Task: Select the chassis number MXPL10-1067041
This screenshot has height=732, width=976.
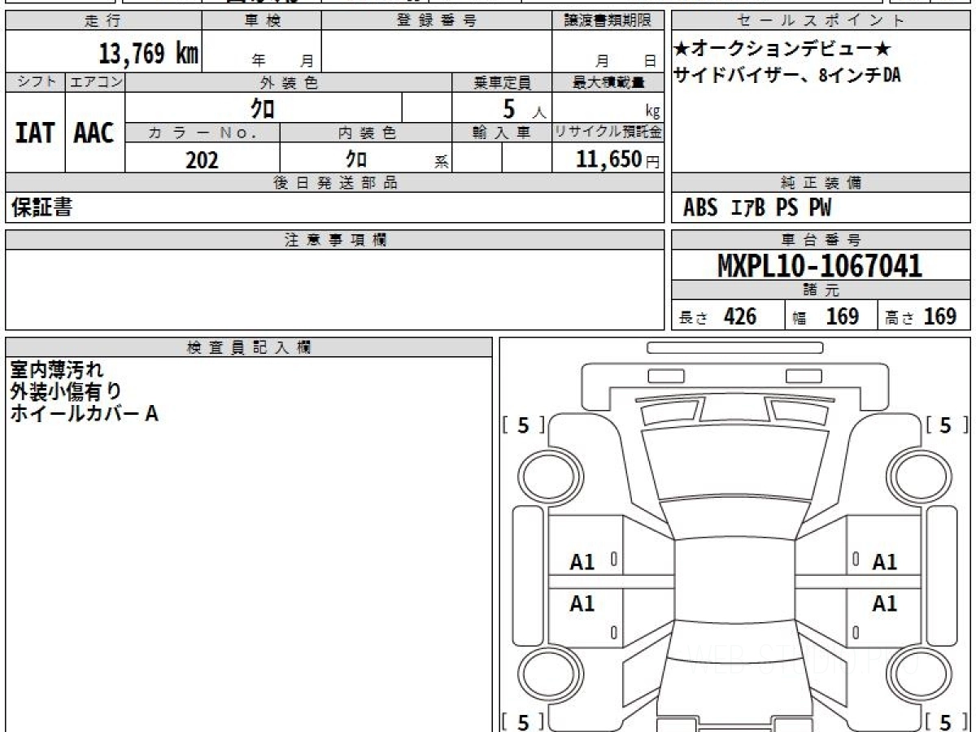Action: (821, 266)
